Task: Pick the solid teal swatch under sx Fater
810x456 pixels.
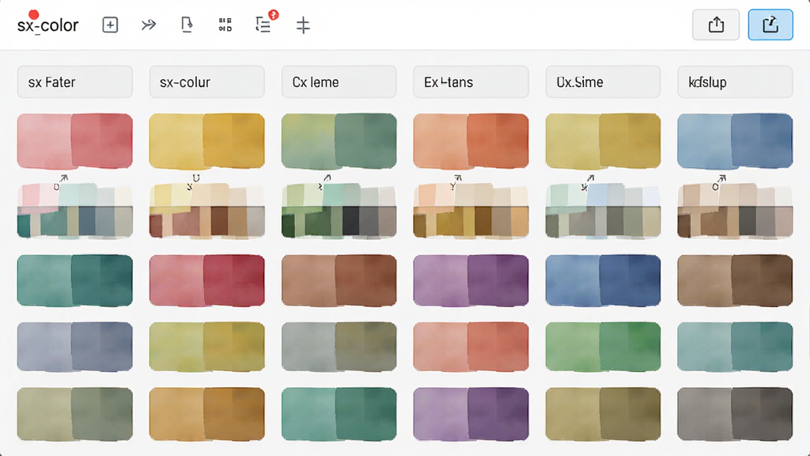Action: [x=75, y=280]
